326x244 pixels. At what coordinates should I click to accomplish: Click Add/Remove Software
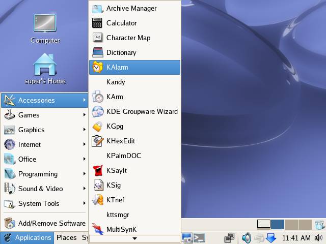(x=51, y=223)
